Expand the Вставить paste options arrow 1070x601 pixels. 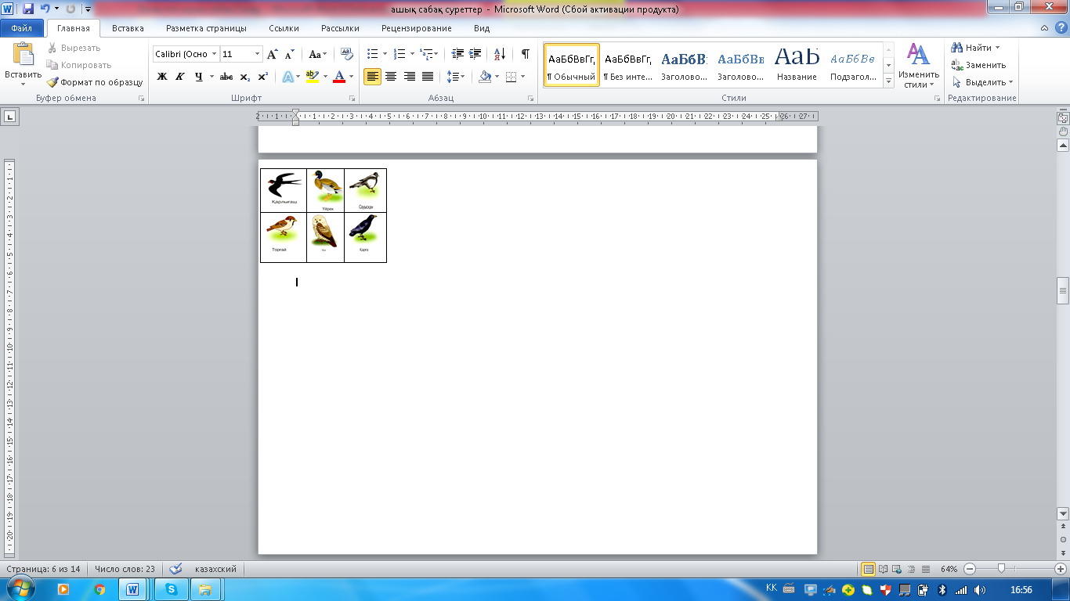pos(23,84)
